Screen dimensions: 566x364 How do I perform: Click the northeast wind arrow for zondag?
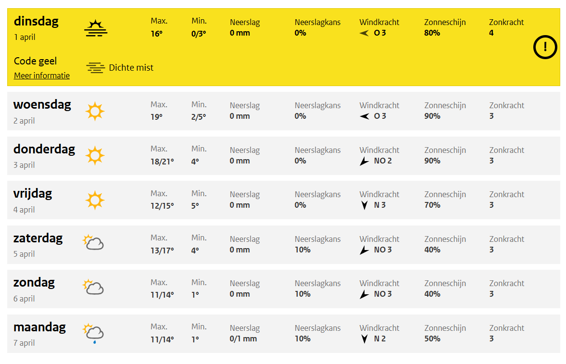pyautogui.click(x=365, y=294)
